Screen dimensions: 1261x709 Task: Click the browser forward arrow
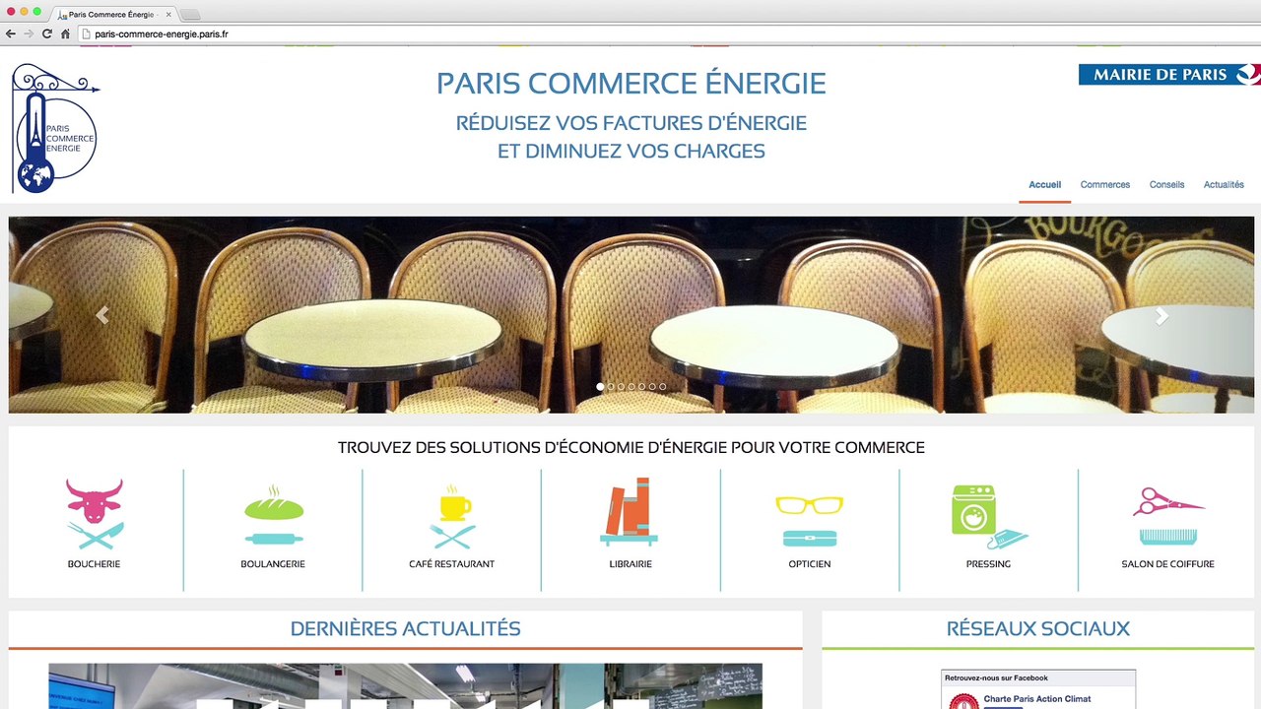(x=29, y=33)
